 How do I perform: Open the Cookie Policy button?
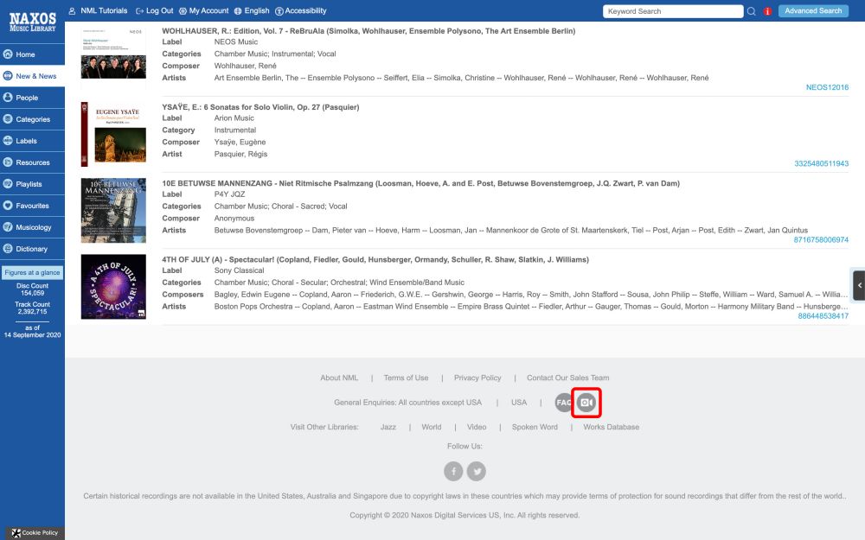point(35,533)
